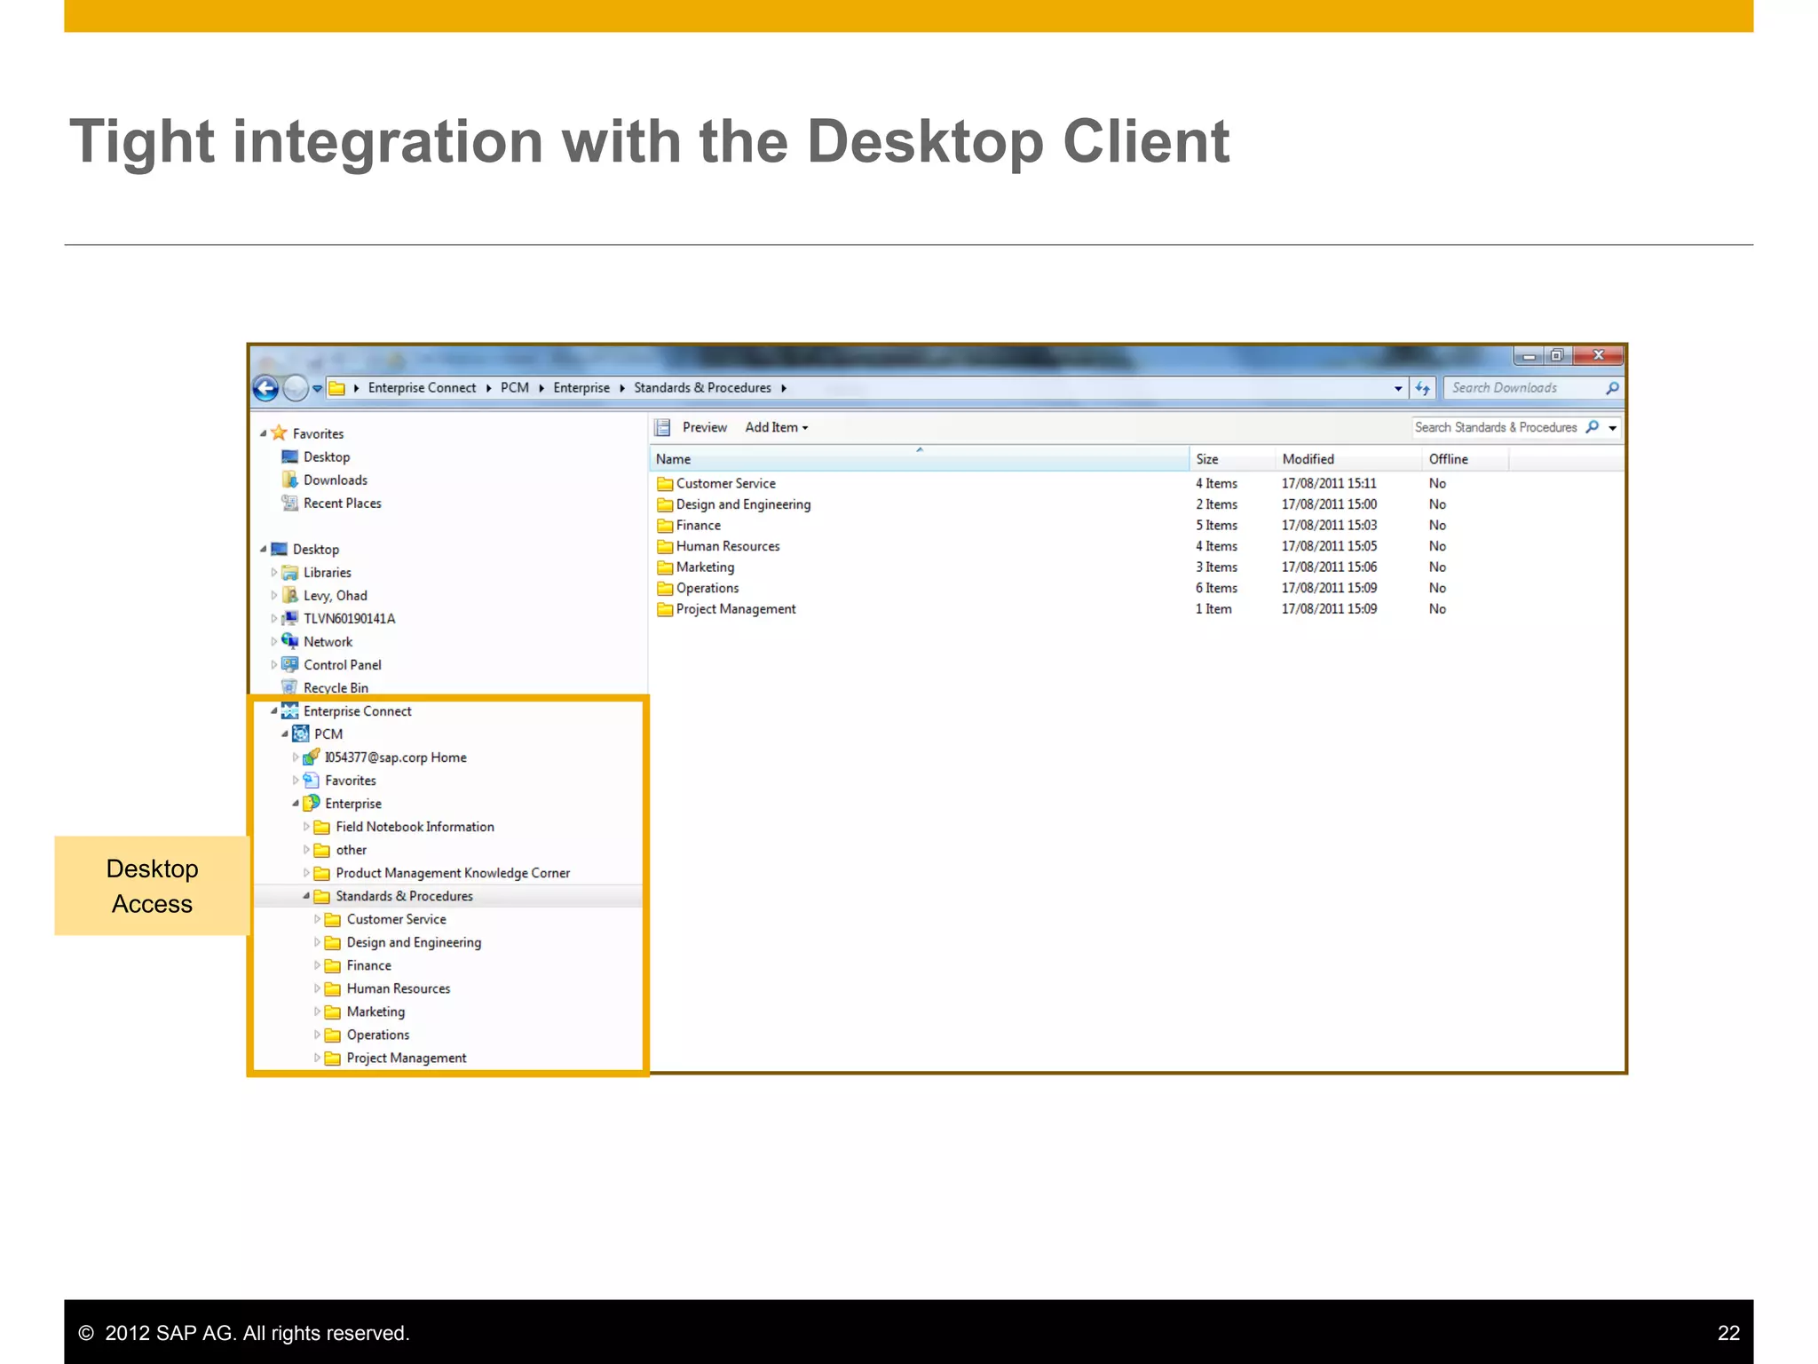Collapse Standards & Procedures tree node
The width and height of the screenshot is (1818, 1364).
[306, 896]
